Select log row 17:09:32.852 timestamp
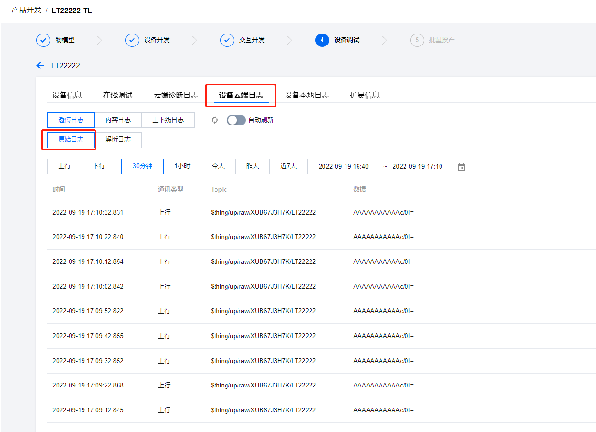The width and height of the screenshot is (596, 432). [88, 361]
